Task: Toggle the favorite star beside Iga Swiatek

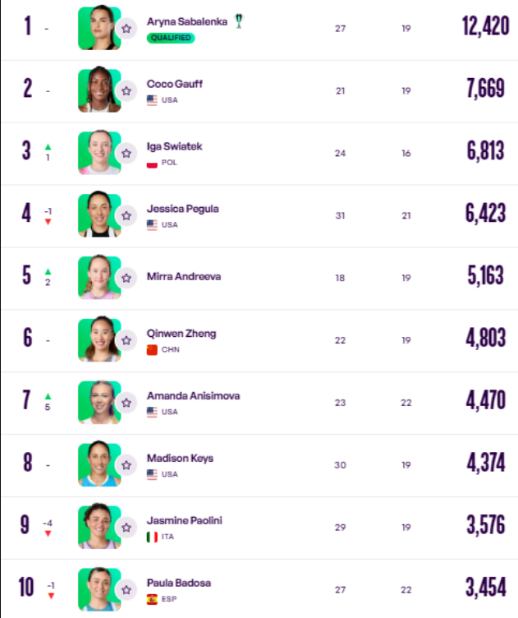Action: [x=126, y=154]
